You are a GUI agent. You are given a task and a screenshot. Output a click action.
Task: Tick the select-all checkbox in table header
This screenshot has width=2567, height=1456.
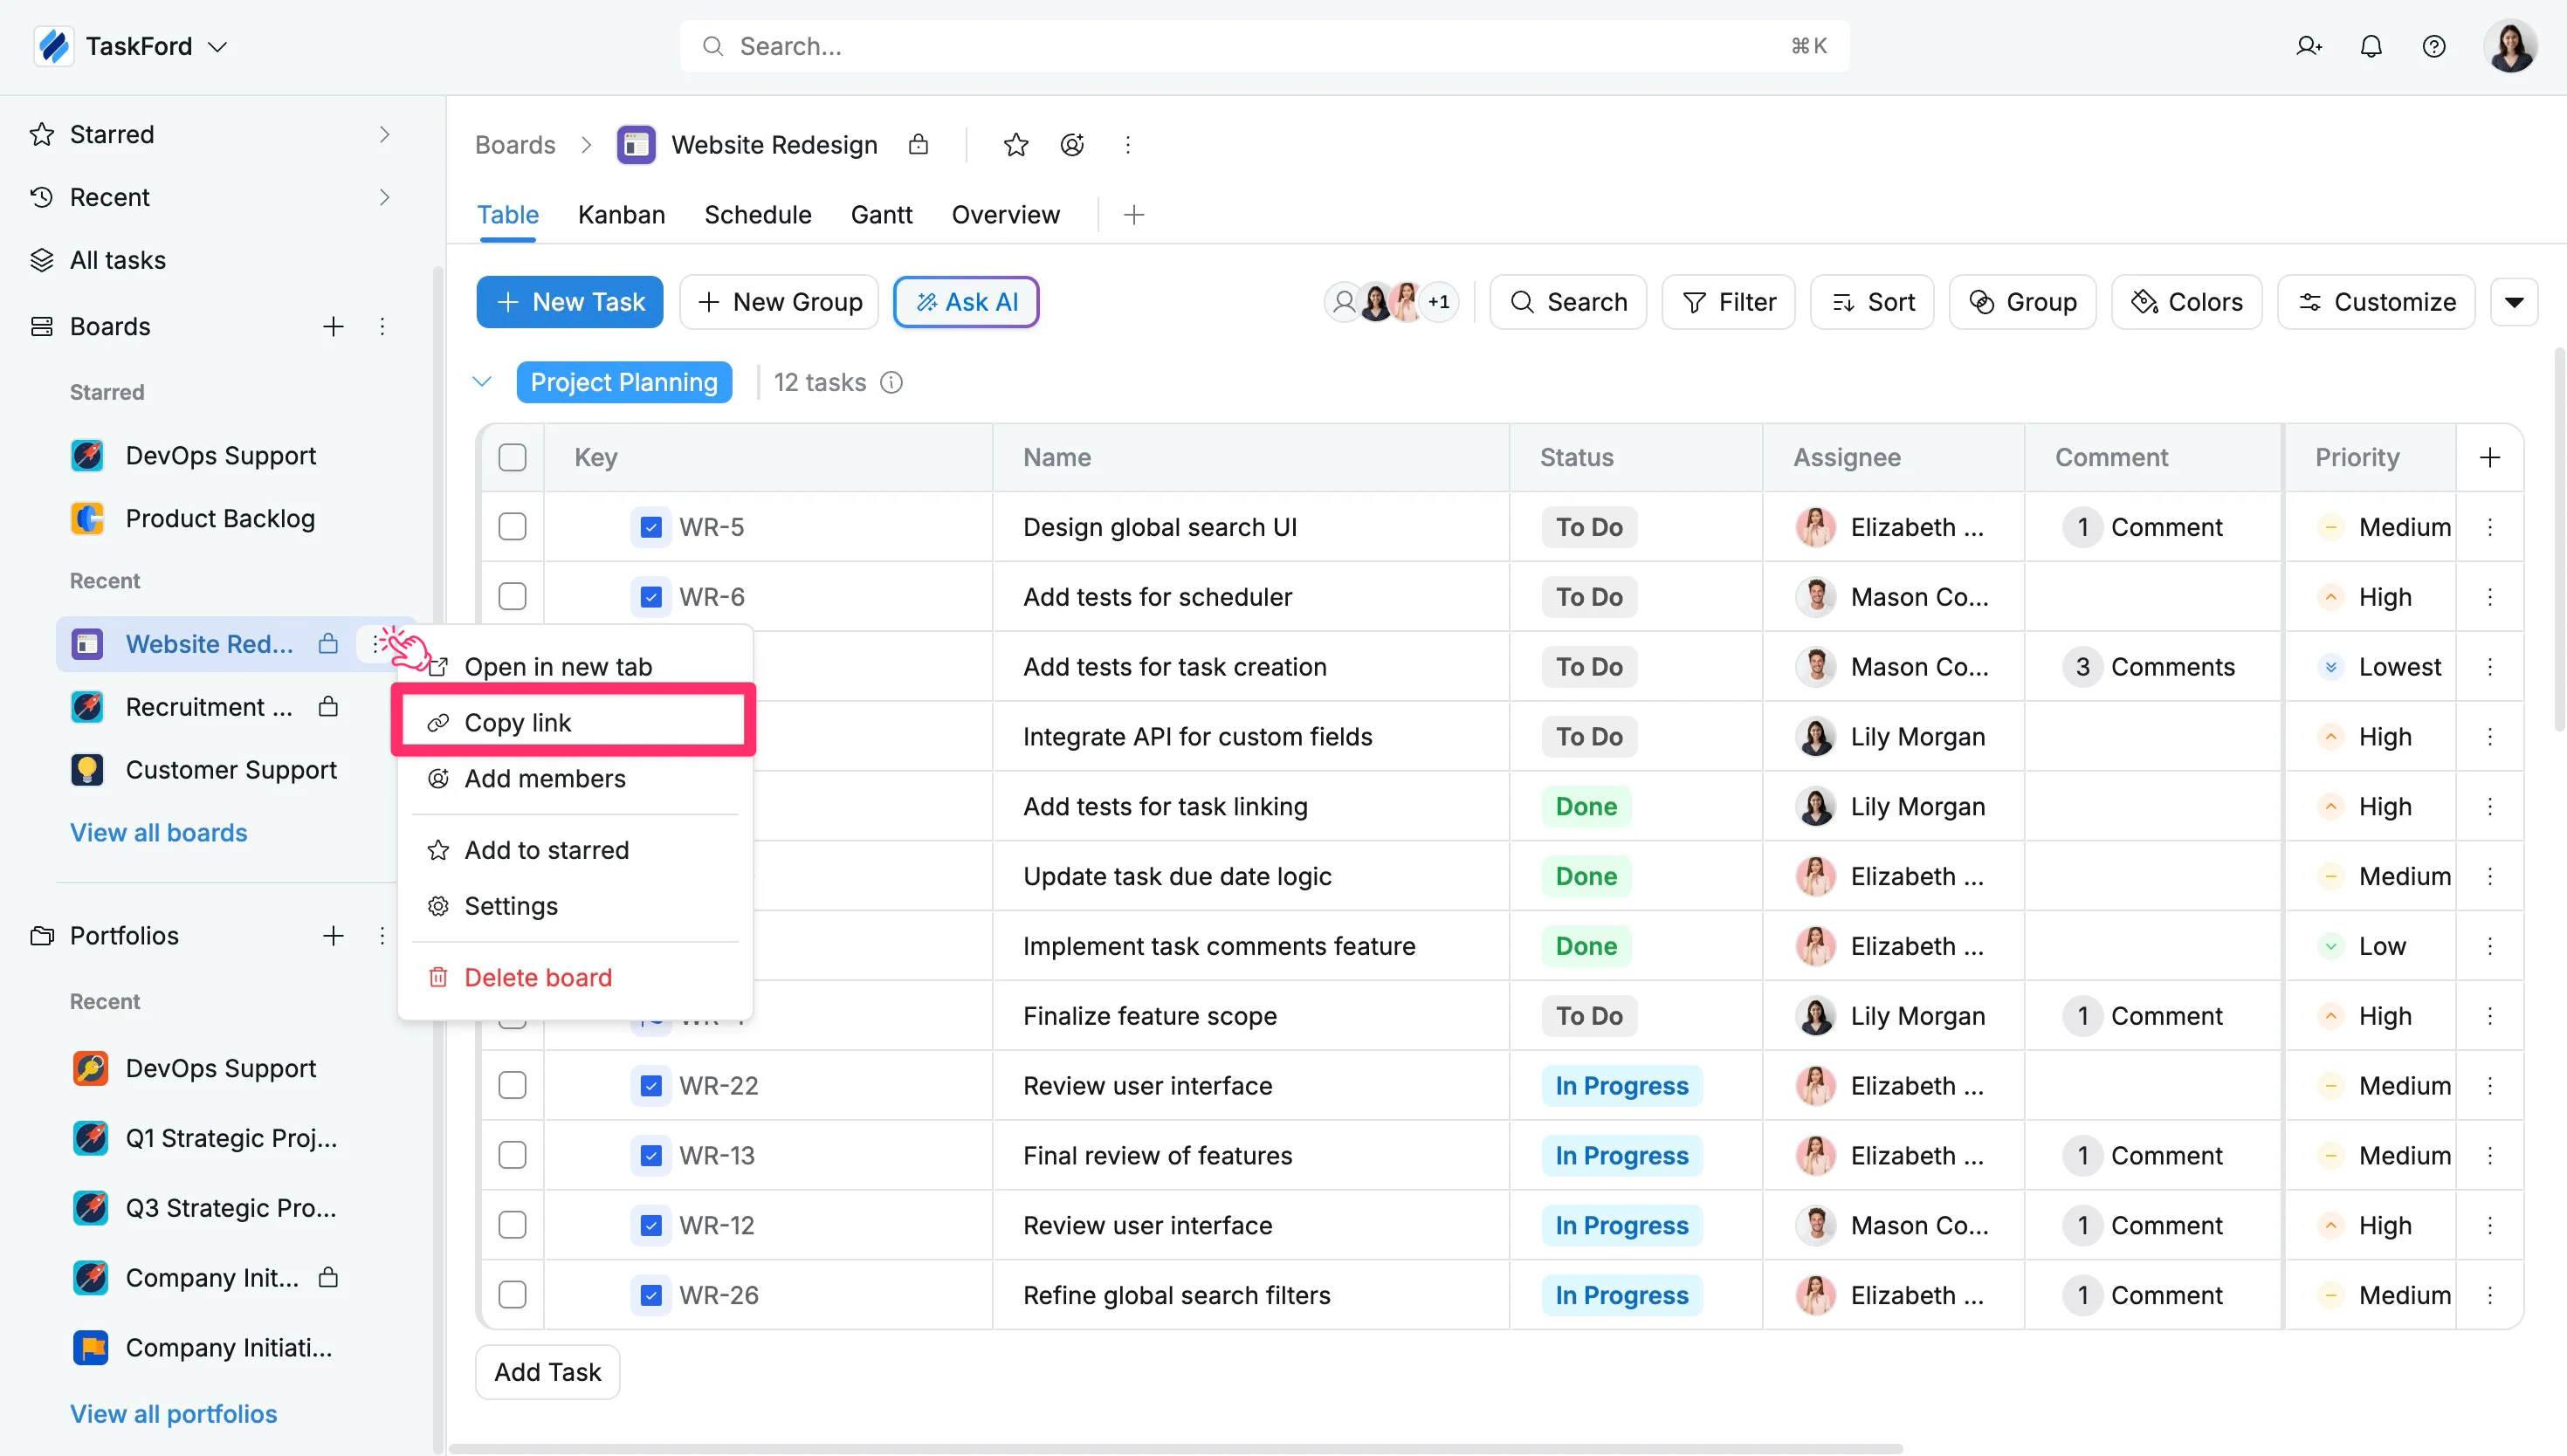(512, 457)
